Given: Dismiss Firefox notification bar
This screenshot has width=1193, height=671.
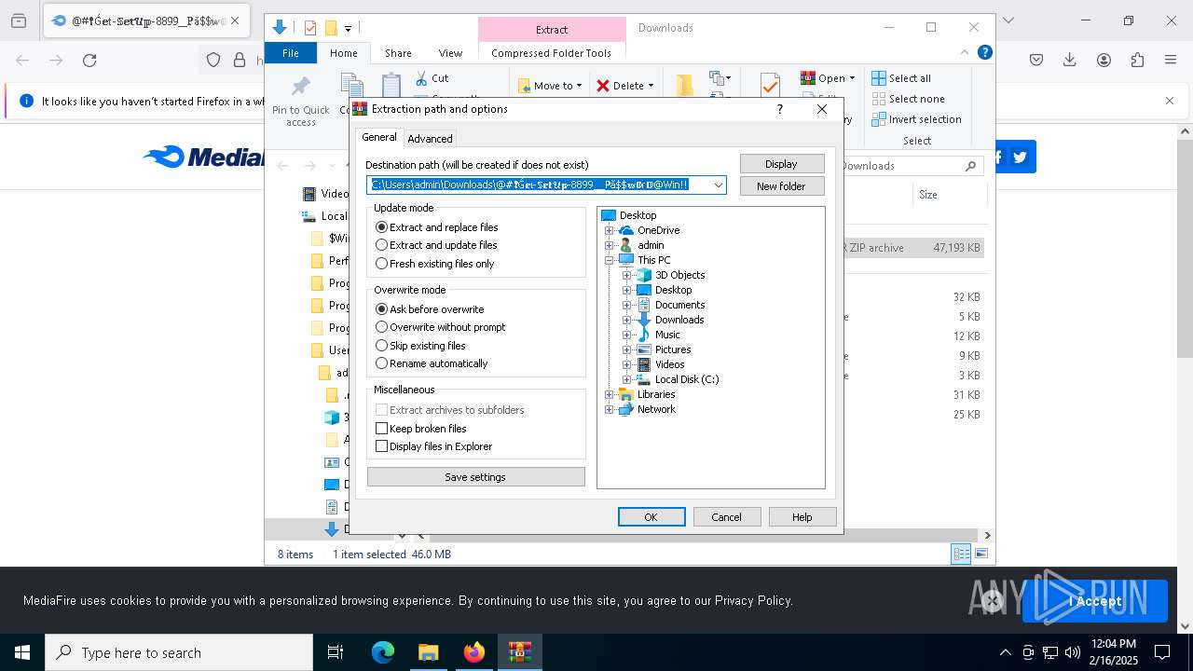Looking at the screenshot, I should [x=1170, y=101].
